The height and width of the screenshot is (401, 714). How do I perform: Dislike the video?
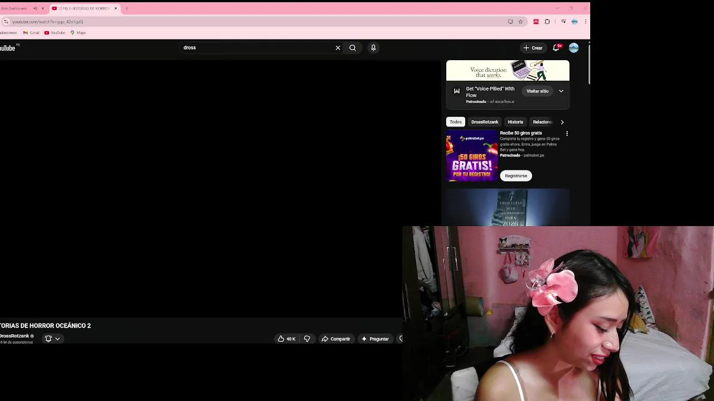pos(307,339)
